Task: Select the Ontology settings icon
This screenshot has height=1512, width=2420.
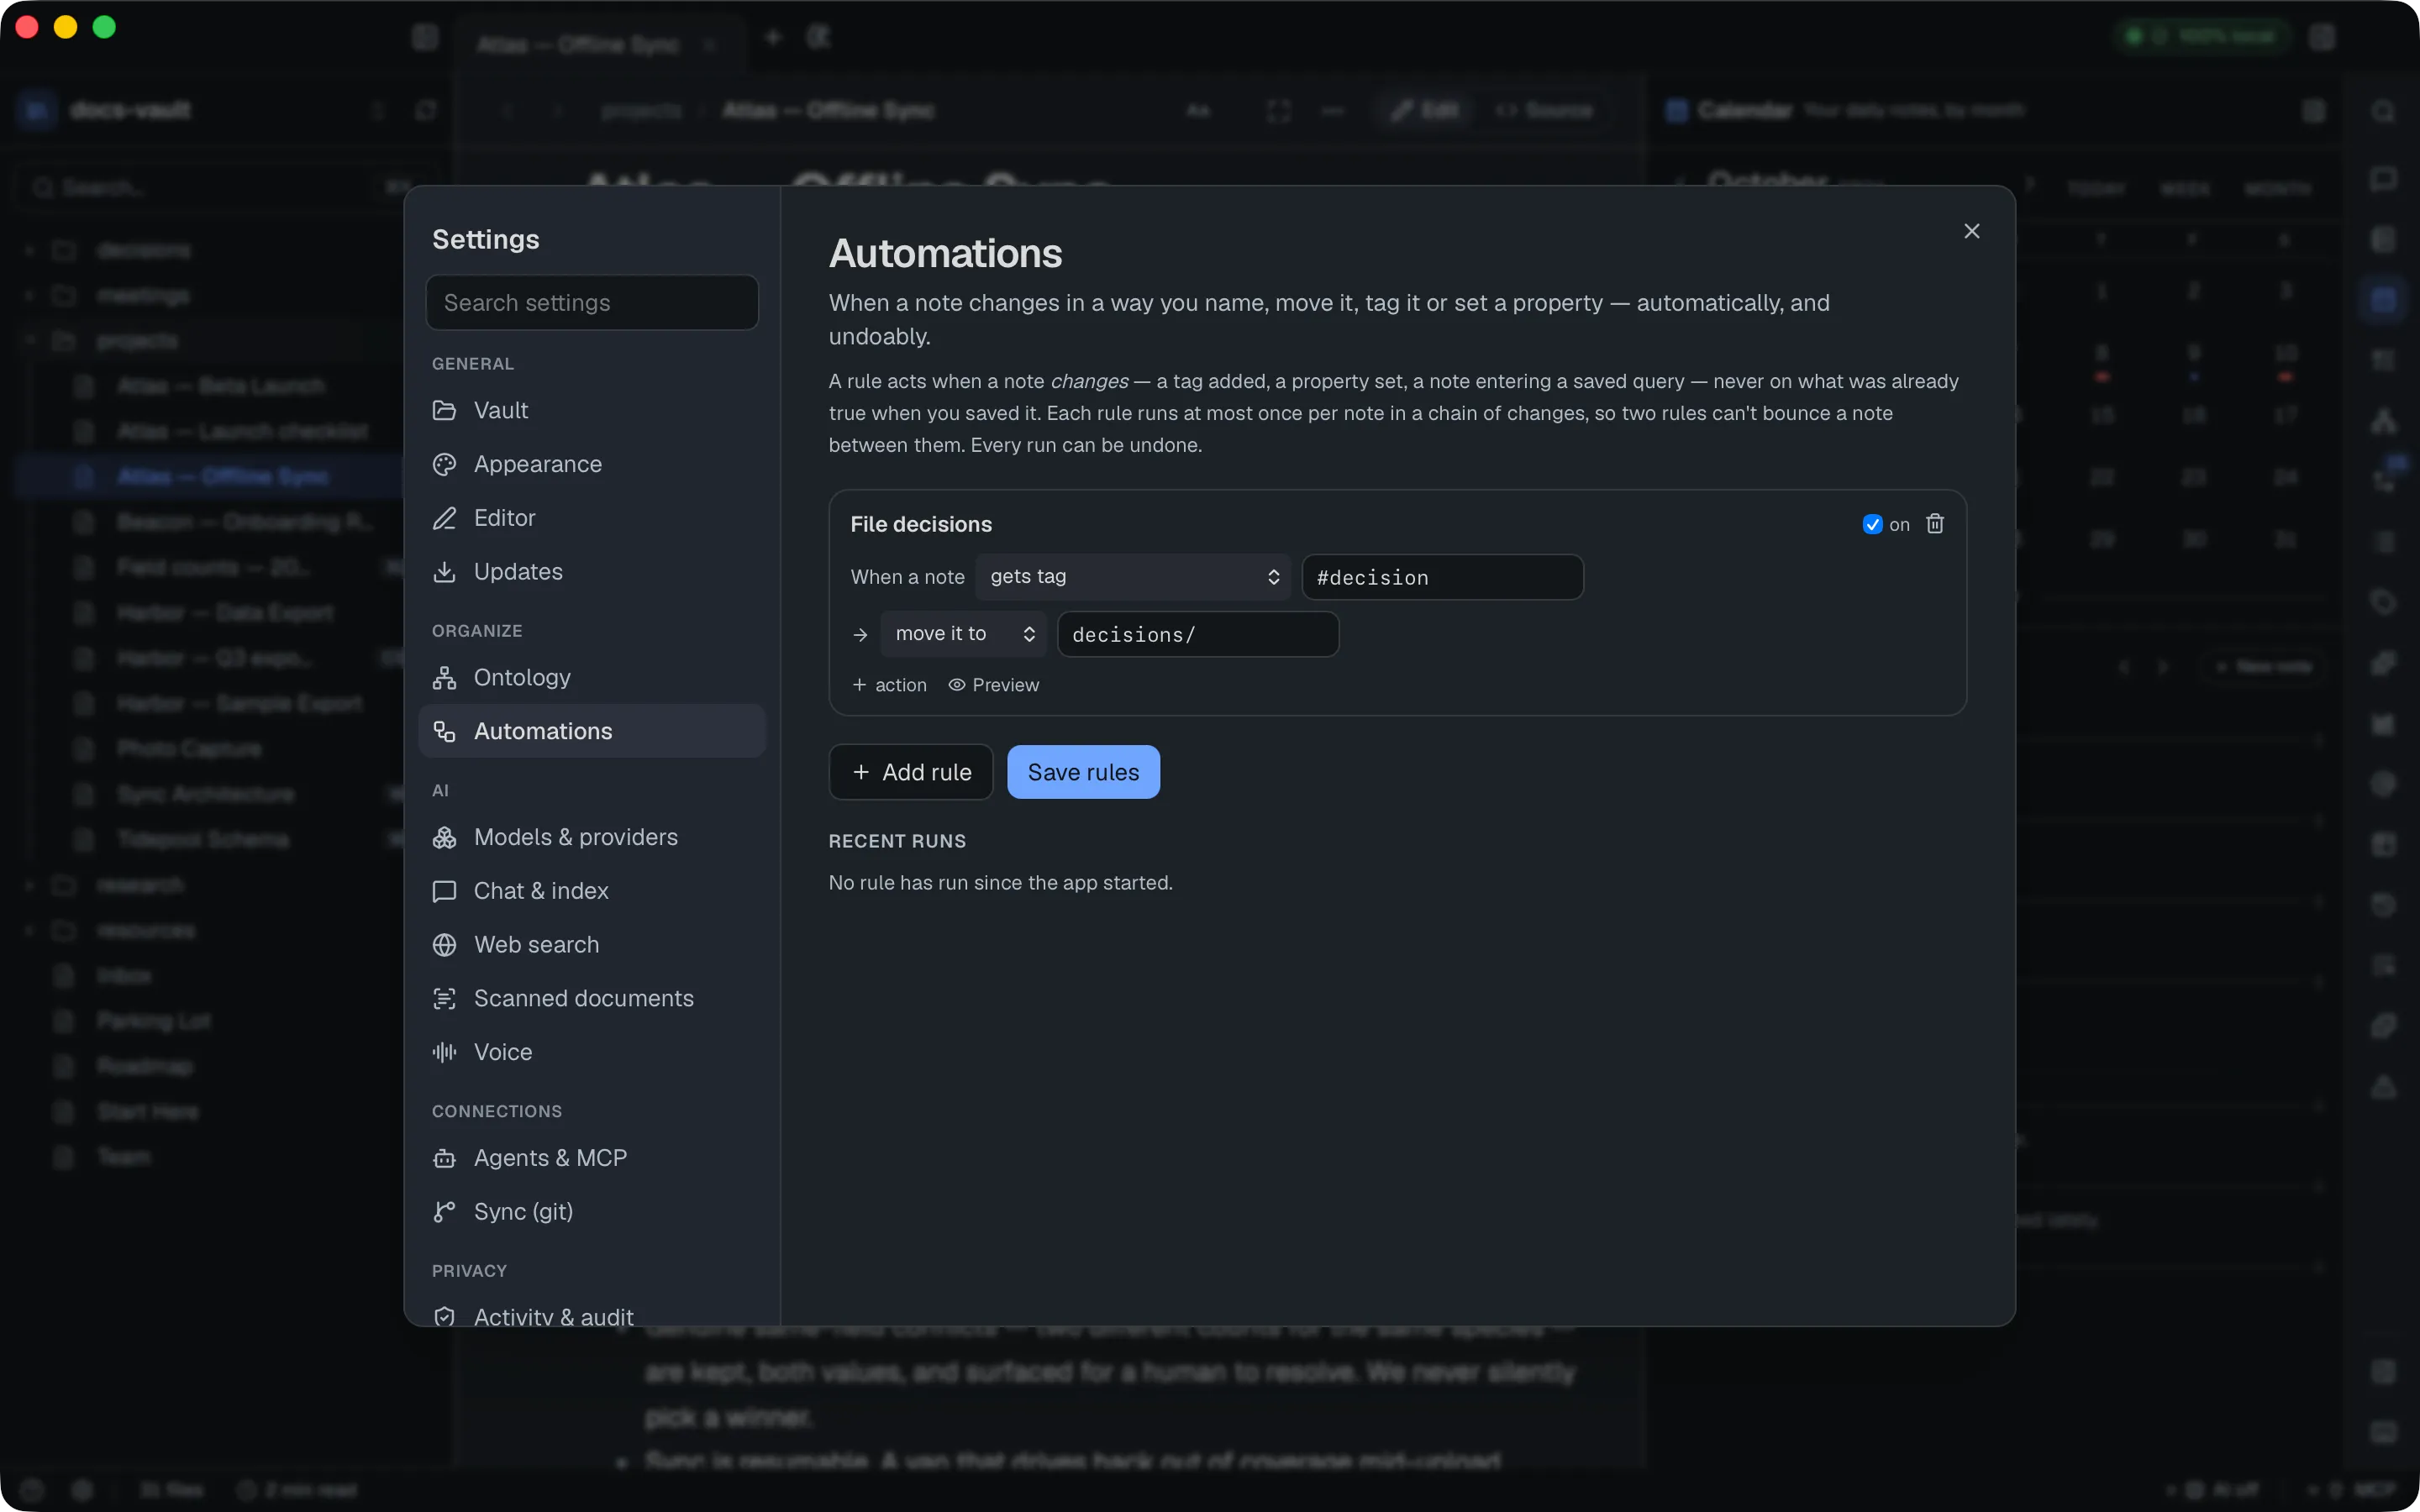Action: point(444,678)
